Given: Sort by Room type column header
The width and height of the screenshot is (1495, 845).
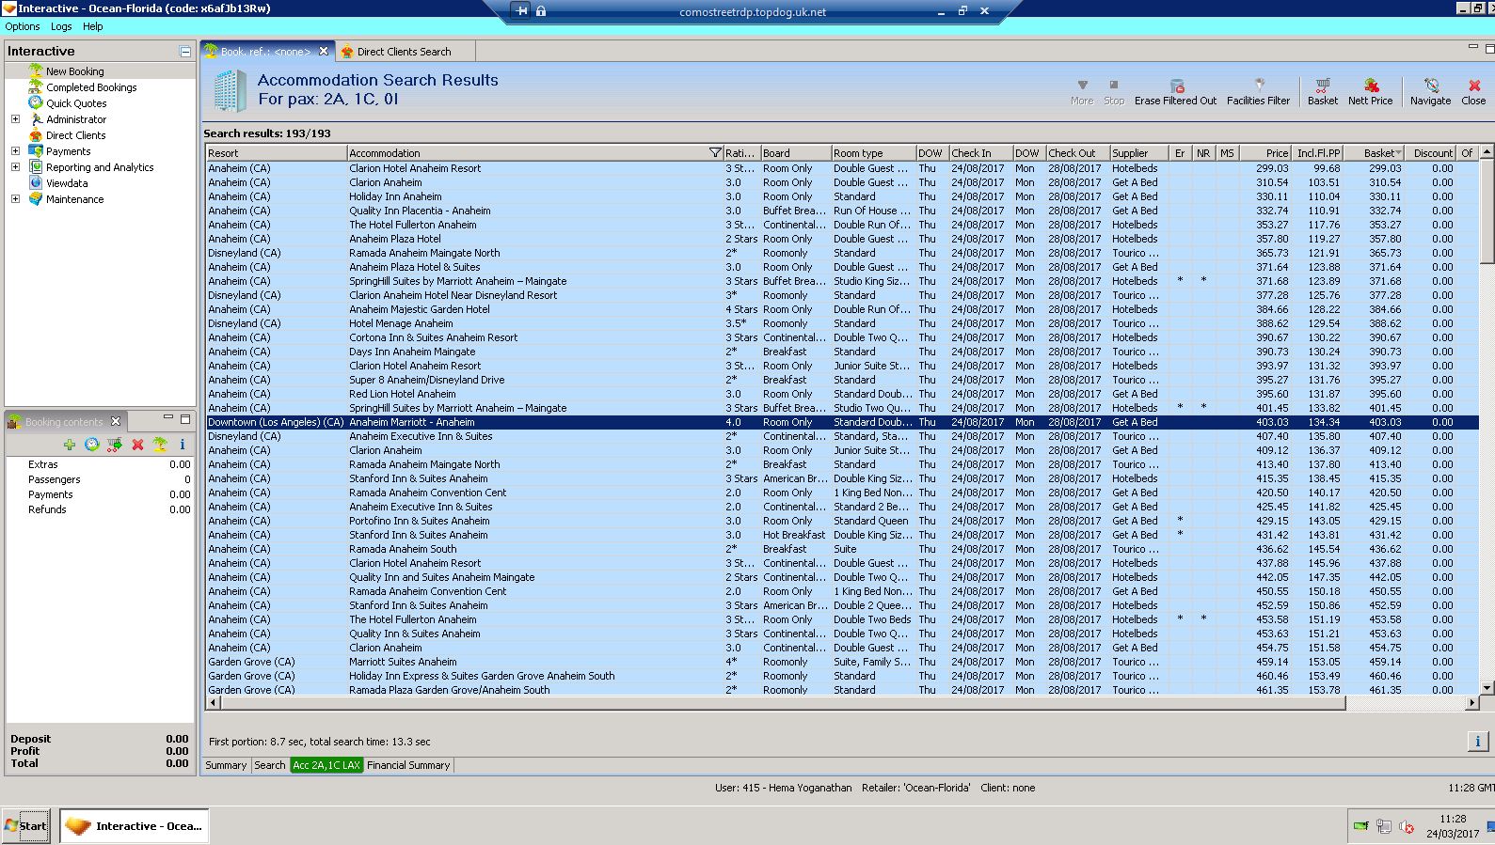Looking at the screenshot, I should click(x=873, y=153).
